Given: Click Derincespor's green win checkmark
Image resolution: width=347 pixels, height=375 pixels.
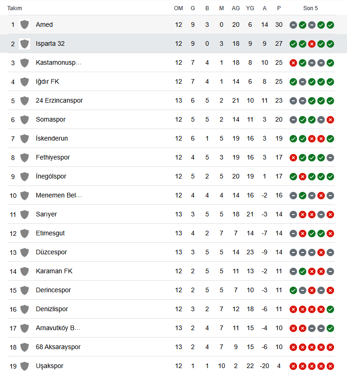Looking at the screenshot, I should (x=293, y=290).
